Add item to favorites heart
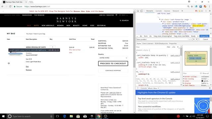Image resolution: width=212 pixels, height=119 pixels. pos(9,63)
